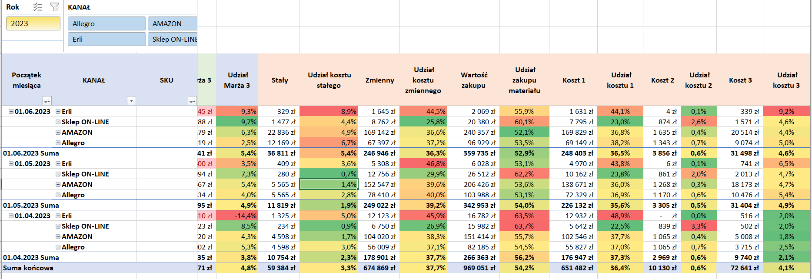Image resolution: width=812 pixels, height=279 pixels.
Task: Toggle the Erli slicer item
Action: tap(106, 39)
